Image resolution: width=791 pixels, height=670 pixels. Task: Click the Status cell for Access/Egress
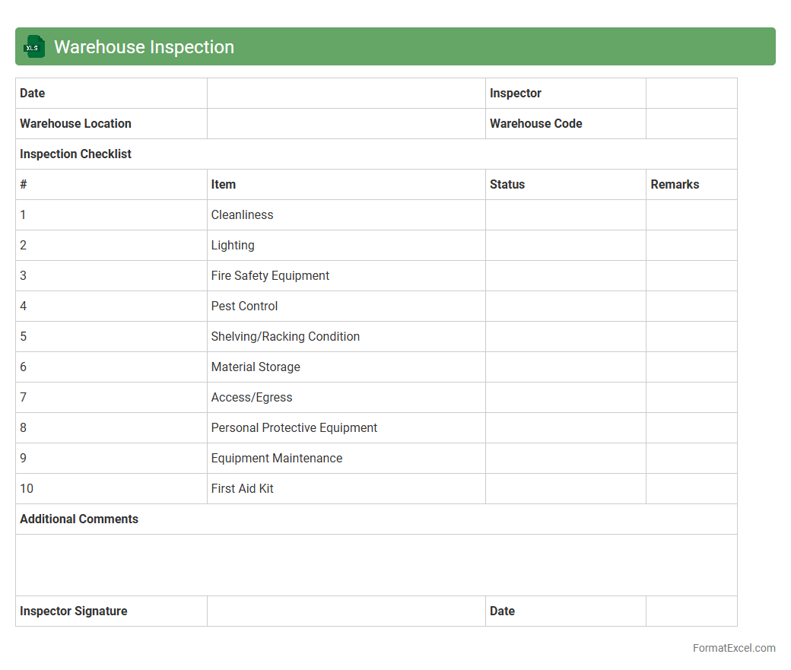pyautogui.click(x=565, y=398)
